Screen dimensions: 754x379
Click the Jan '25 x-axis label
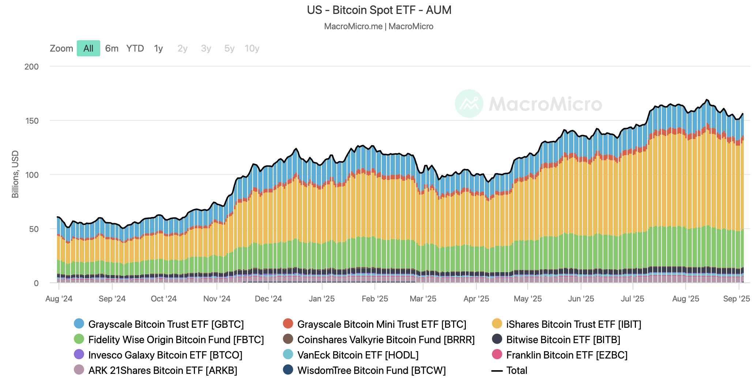pyautogui.click(x=322, y=299)
